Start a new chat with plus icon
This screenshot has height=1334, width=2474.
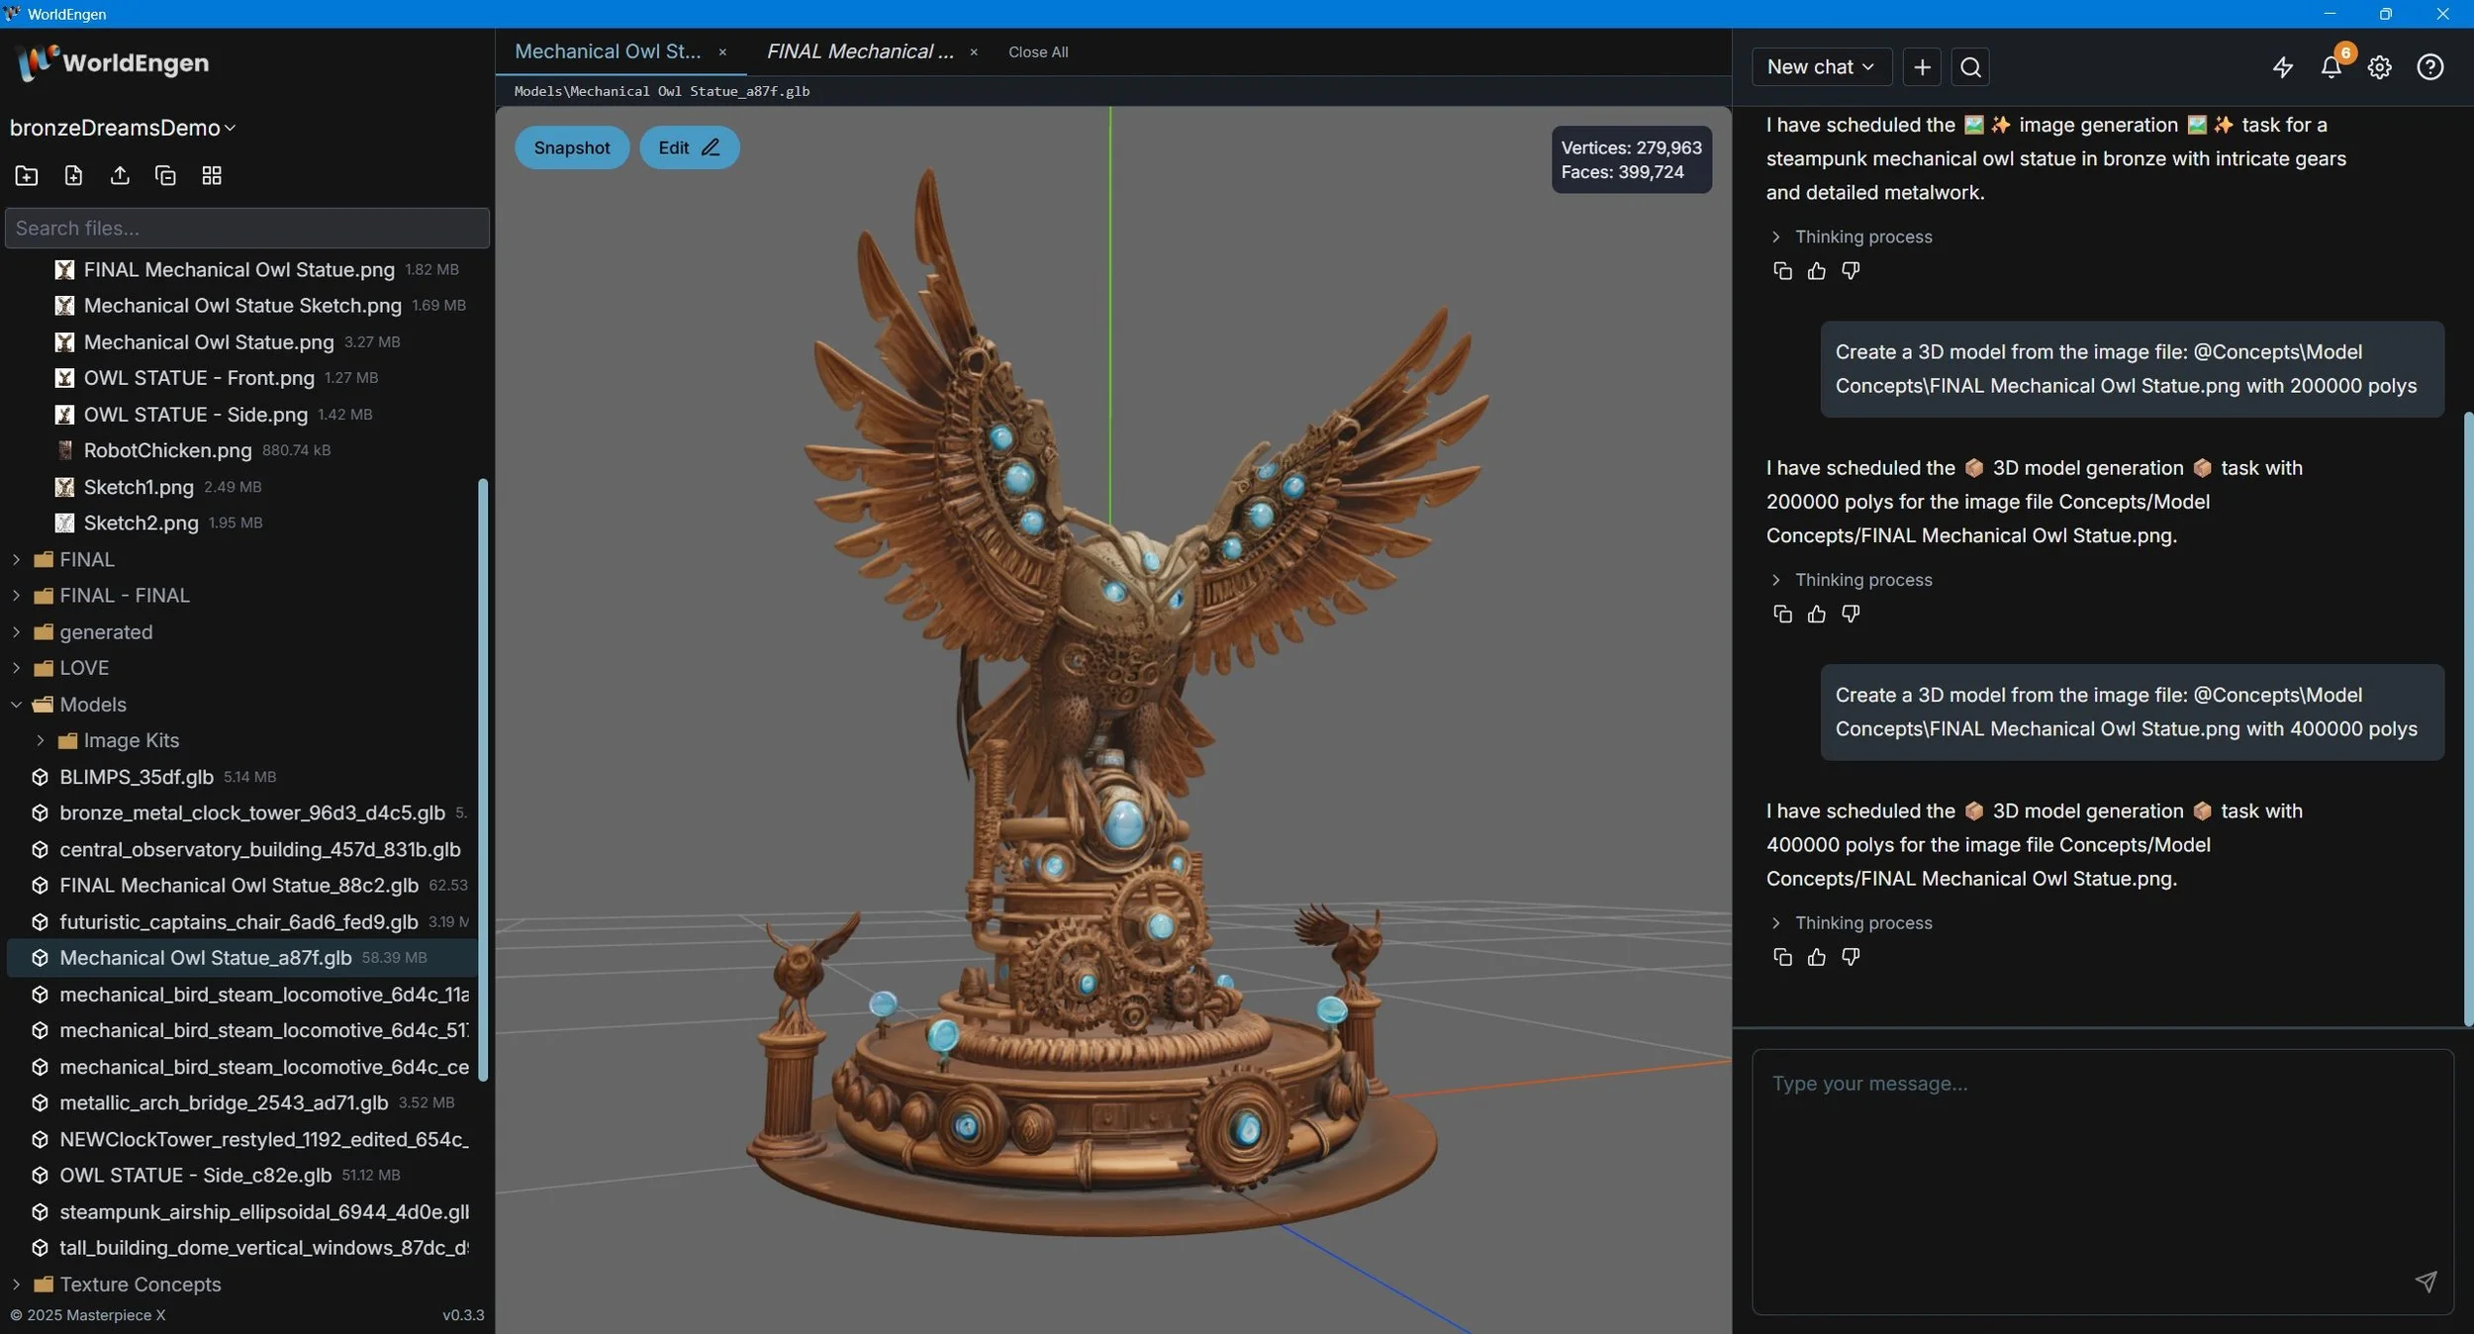pyautogui.click(x=1921, y=67)
